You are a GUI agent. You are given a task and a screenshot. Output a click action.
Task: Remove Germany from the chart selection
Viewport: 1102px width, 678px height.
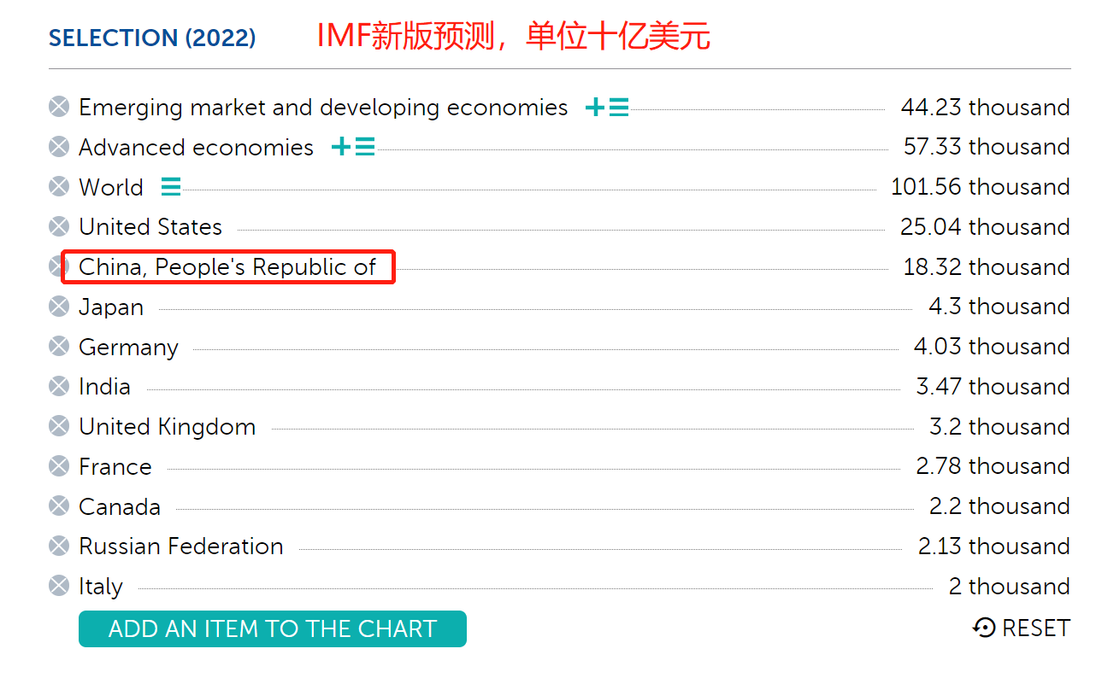coord(59,347)
